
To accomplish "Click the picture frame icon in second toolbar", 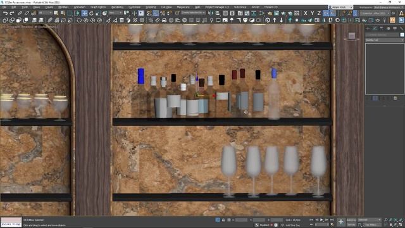I will tap(225, 20).
